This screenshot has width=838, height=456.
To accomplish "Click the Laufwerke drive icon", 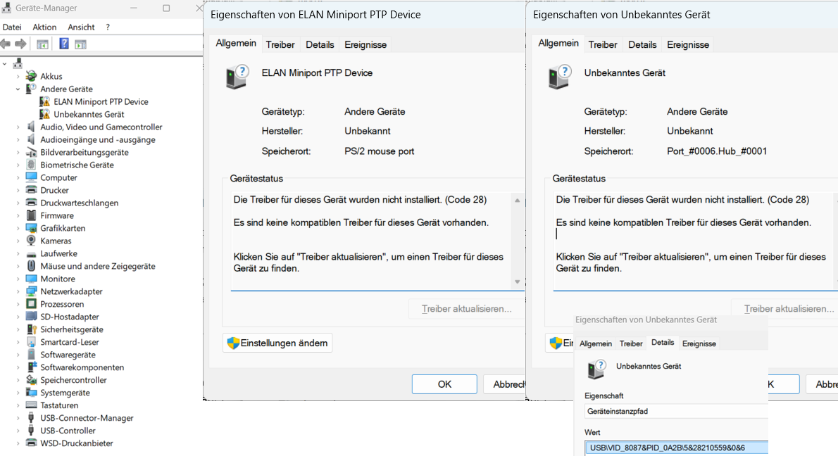I will 32,253.
